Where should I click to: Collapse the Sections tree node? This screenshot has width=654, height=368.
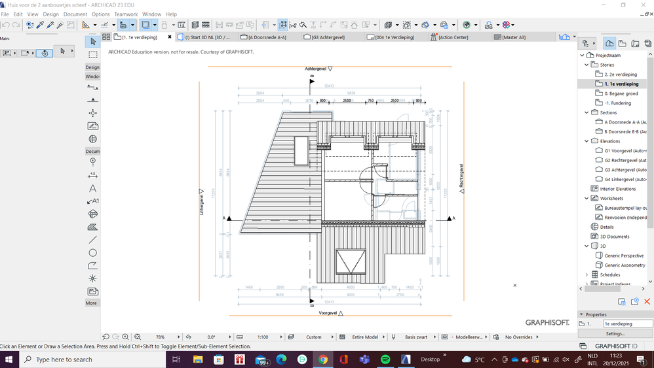(587, 112)
